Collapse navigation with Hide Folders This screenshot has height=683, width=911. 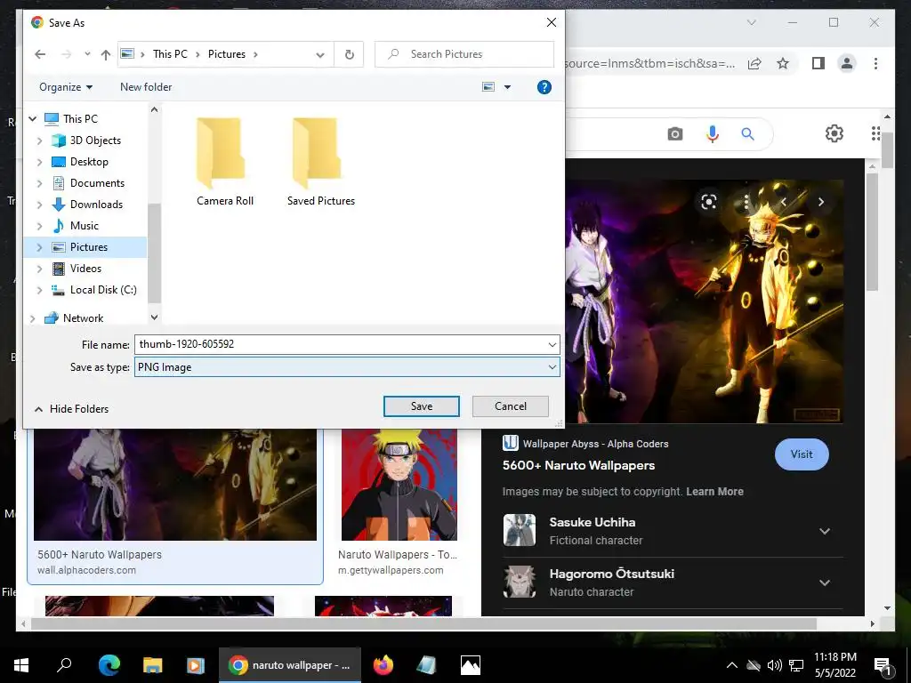click(x=71, y=409)
